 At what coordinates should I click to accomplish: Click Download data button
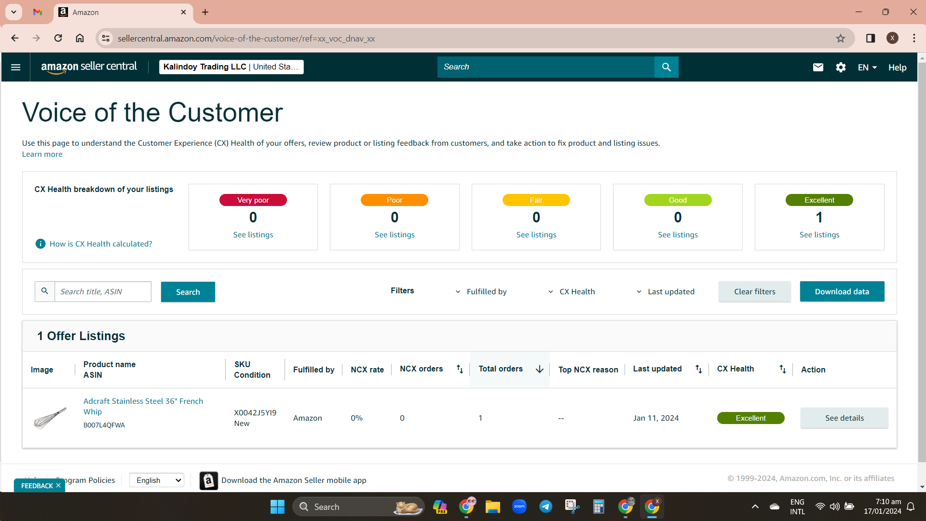pyautogui.click(x=842, y=291)
